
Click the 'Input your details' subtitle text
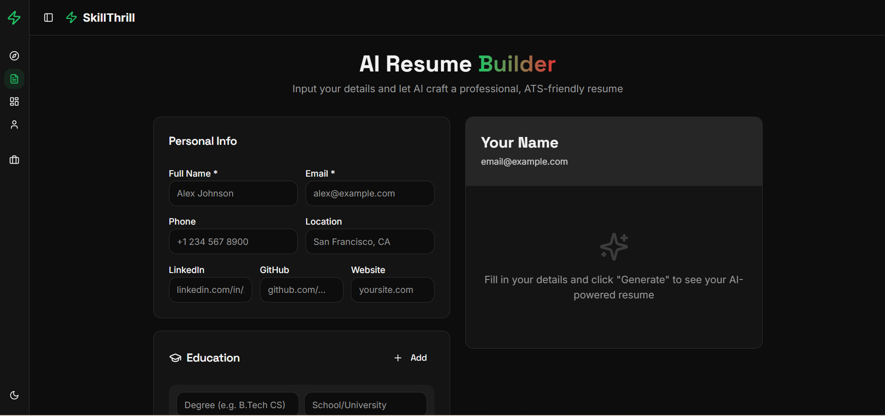pyautogui.click(x=458, y=89)
